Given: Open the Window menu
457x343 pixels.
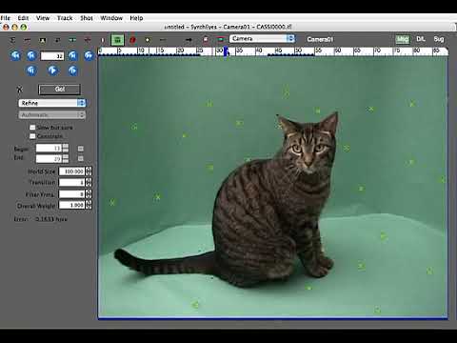Looking at the screenshot, I should [111, 18].
